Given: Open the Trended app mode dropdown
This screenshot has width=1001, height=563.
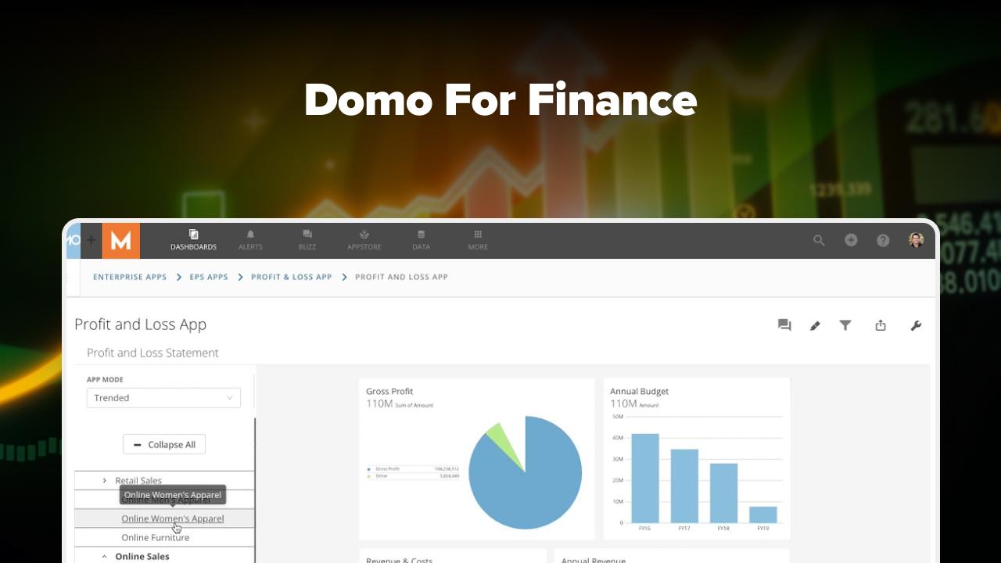Looking at the screenshot, I should (163, 397).
